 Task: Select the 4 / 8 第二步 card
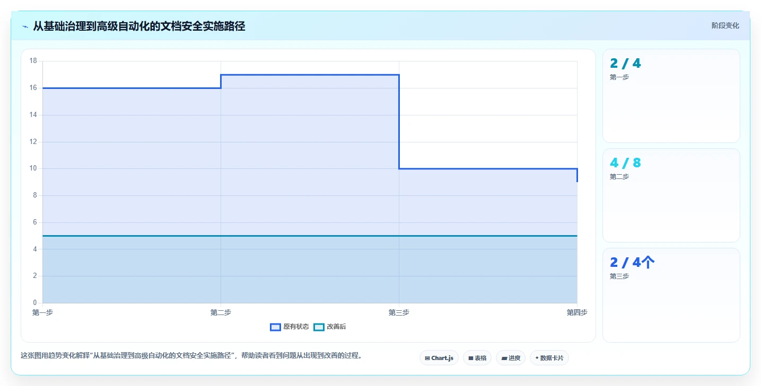(x=671, y=195)
